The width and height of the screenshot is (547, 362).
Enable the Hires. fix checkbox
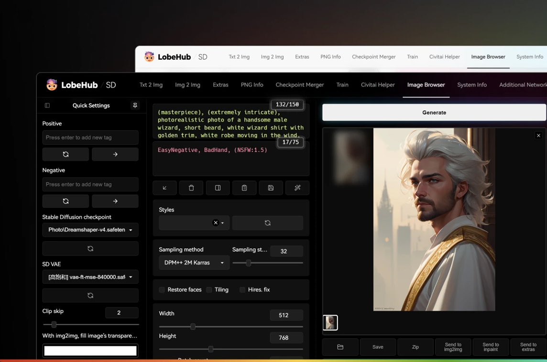[x=242, y=289]
